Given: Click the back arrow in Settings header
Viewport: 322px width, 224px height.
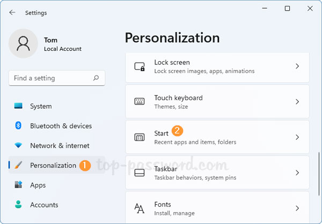Looking at the screenshot, I should 12,12.
